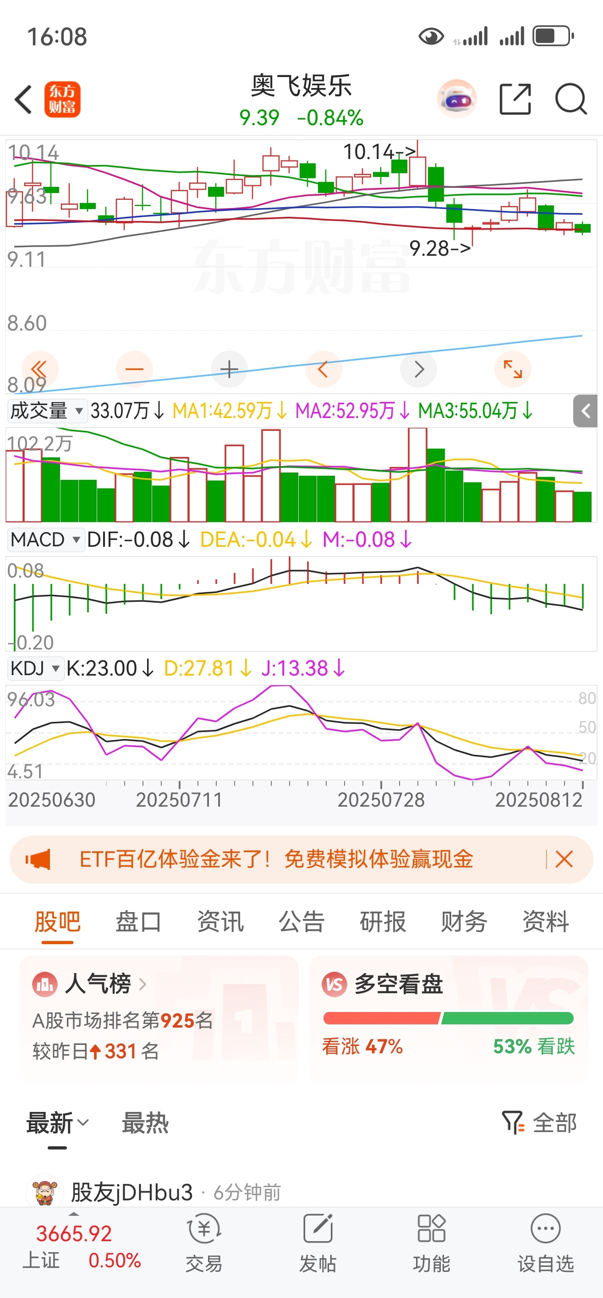Switch to the 资讯 tab
This screenshot has height=1298, width=603.
220,922
